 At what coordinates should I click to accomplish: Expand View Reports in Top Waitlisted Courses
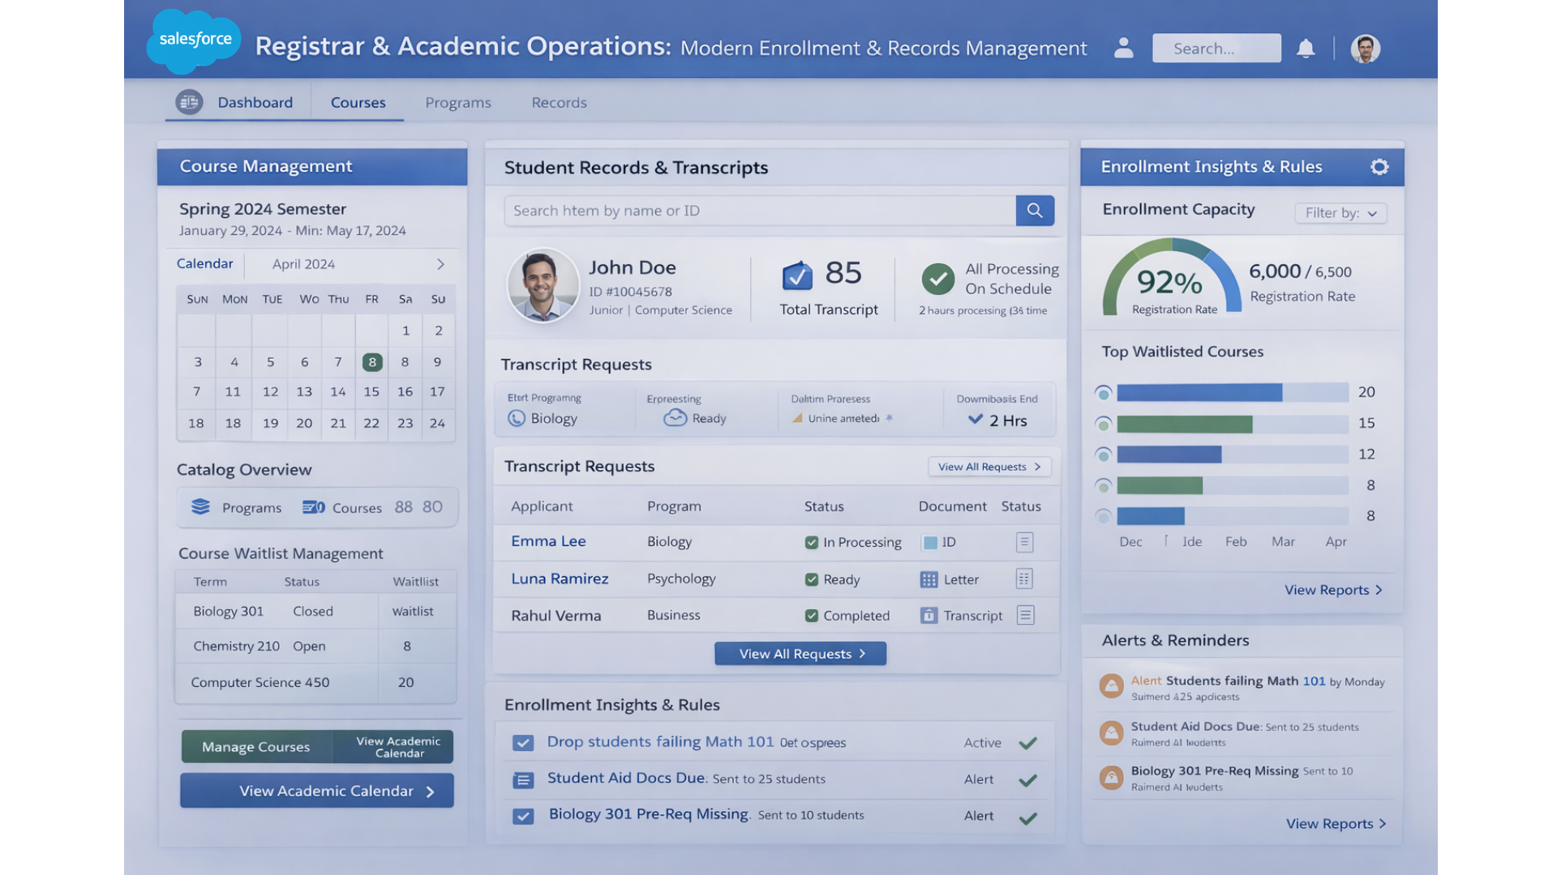1333,590
